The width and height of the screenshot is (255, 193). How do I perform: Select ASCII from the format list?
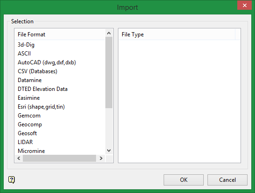pyautogui.click(x=24, y=54)
